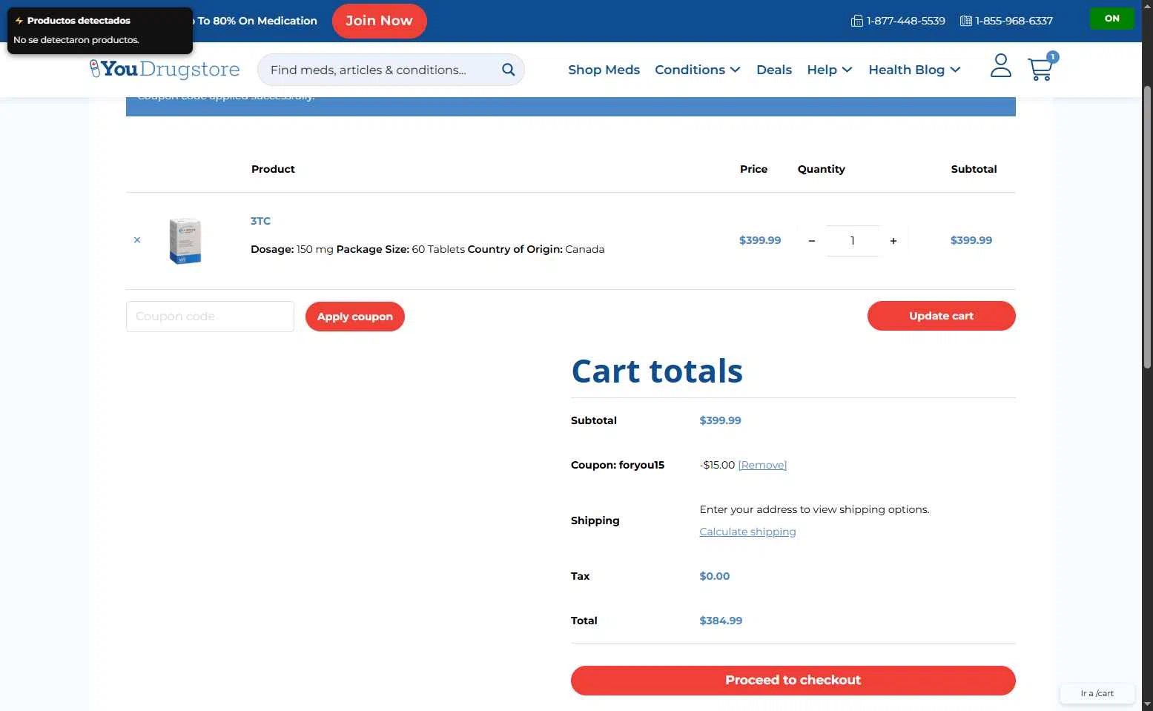Click the Update cart button
1153x711 pixels.
(942, 316)
